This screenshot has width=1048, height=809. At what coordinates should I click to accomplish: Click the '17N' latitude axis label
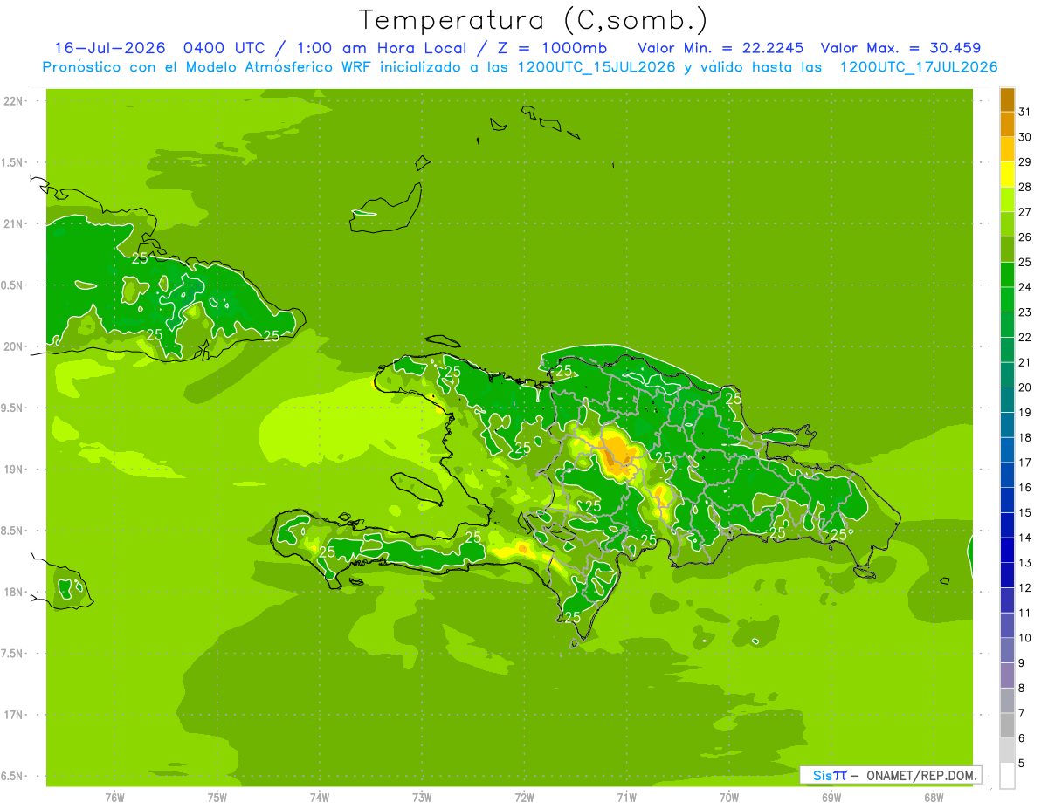(x=14, y=715)
